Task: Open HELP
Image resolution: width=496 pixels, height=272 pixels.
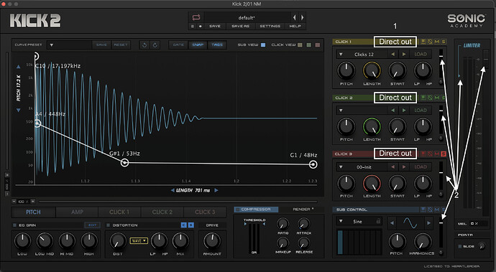Action: (295, 27)
